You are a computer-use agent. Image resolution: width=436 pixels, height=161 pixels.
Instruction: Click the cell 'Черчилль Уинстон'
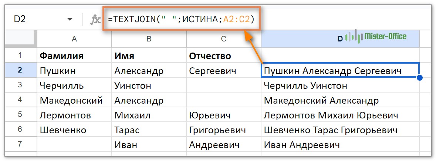click(340, 85)
